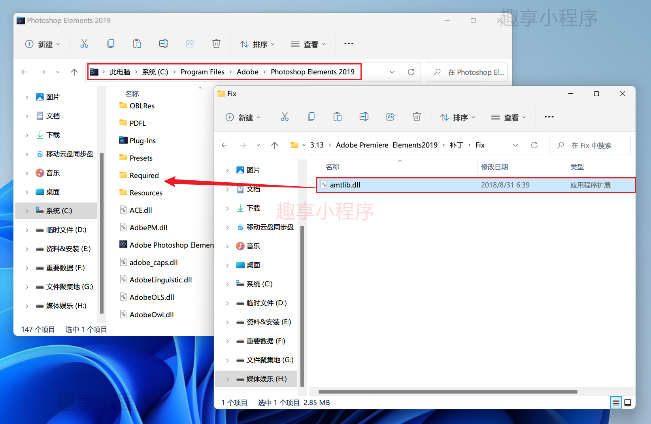Click Paste icon in Fix window toolbar
This screenshot has width=651, height=424.
point(338,117)
